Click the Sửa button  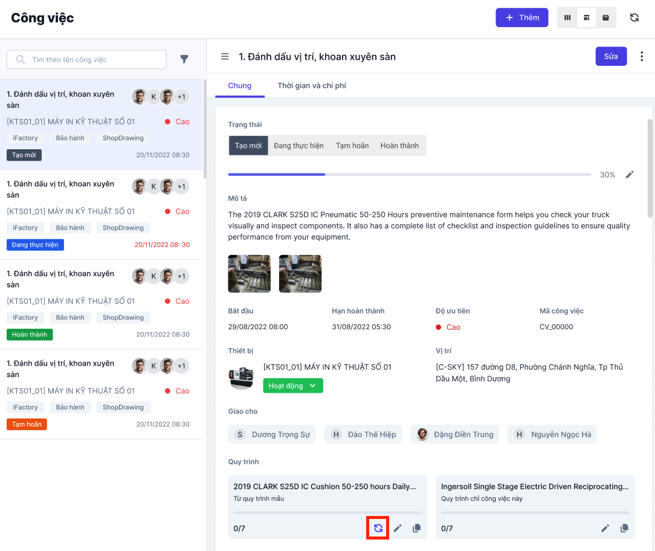(611, 56)
